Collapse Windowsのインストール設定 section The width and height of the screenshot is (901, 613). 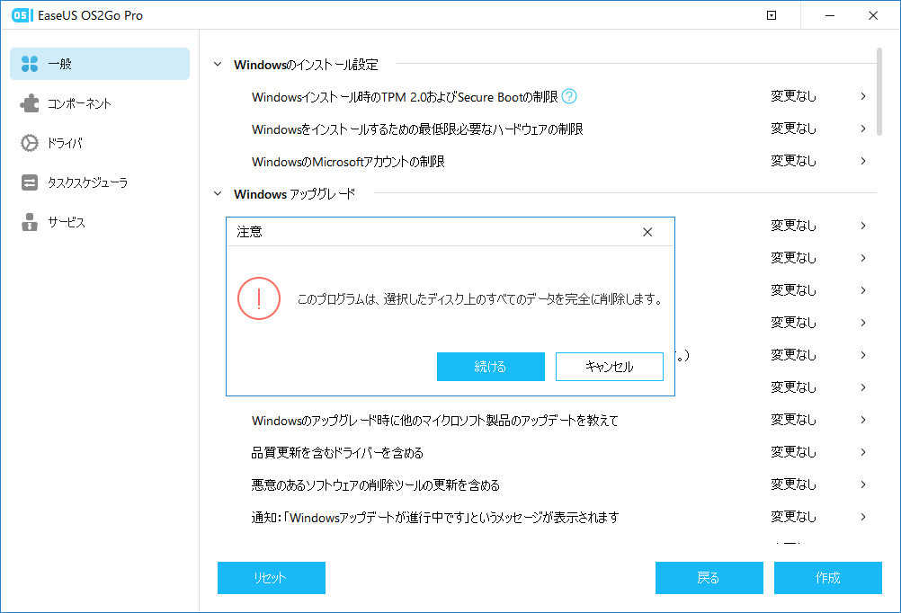point(217,65)
